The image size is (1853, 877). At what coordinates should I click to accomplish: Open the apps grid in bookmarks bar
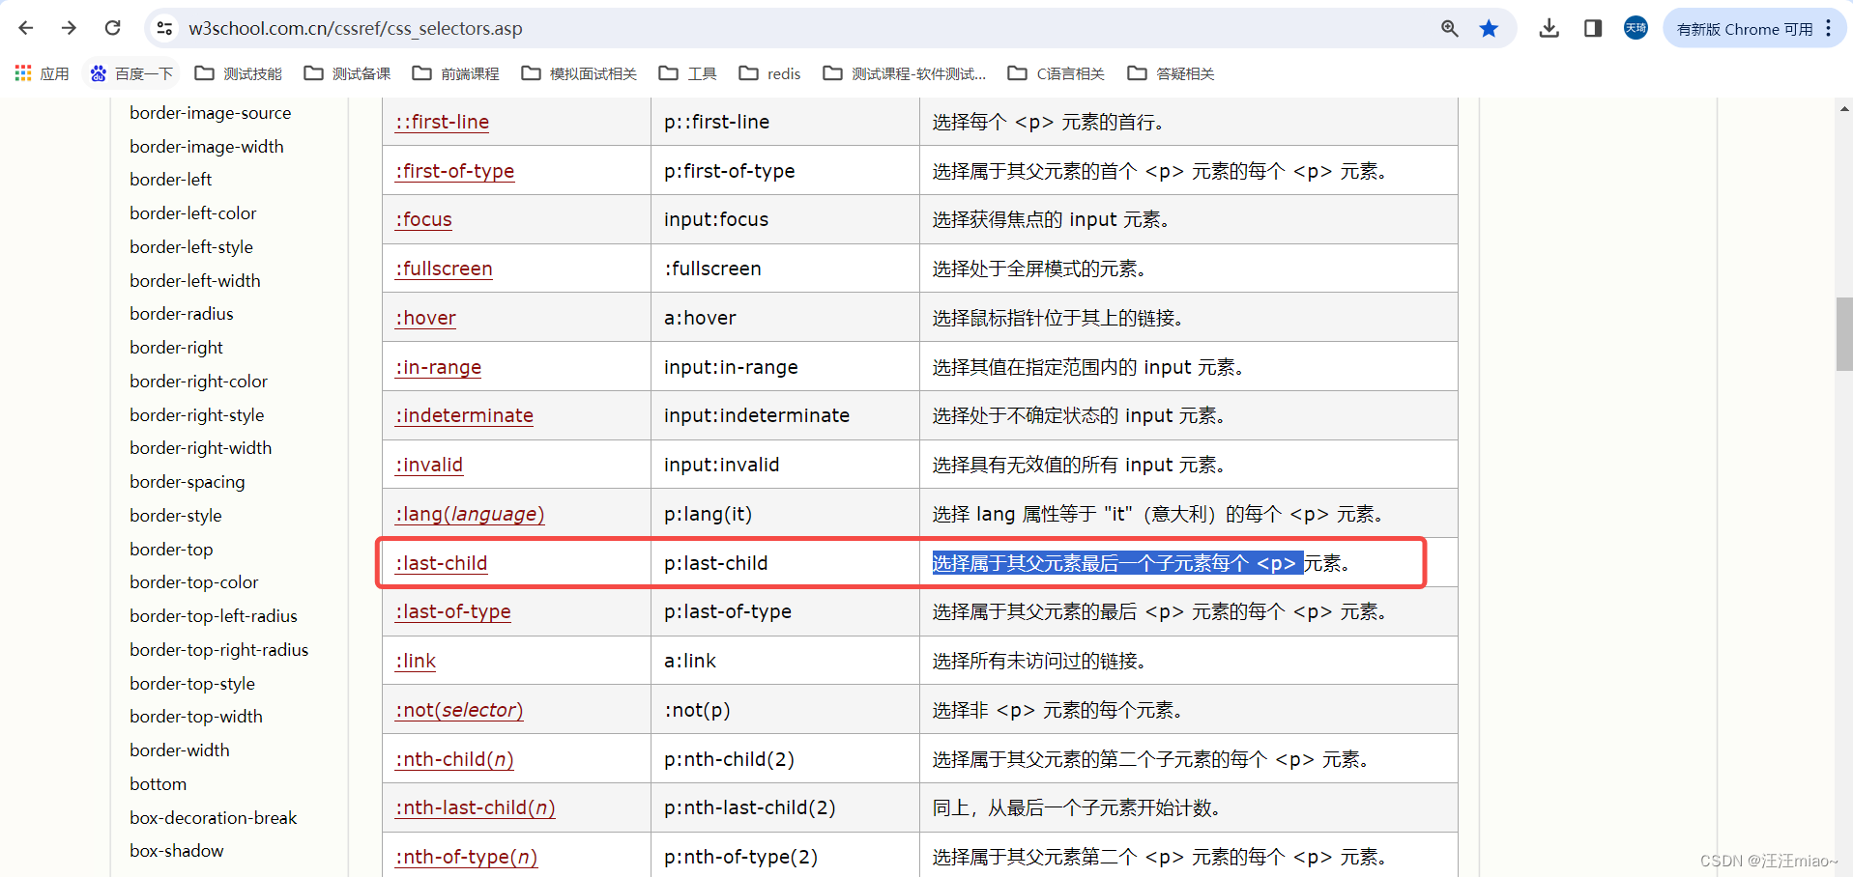pyautogui.click(x=42, y=73)
